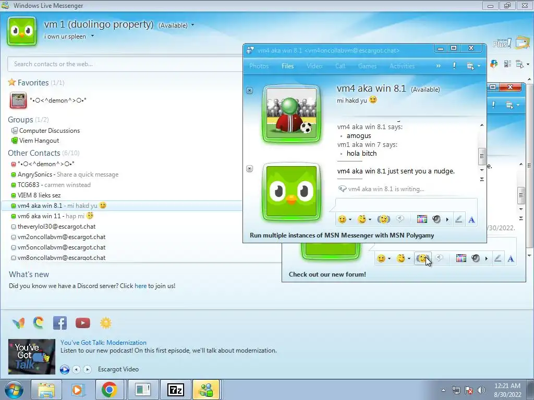This screenshot has height=400, width=534.
Task: Click the vm4 chat history scrollbar thumb
Action: (x=481, y=156)
